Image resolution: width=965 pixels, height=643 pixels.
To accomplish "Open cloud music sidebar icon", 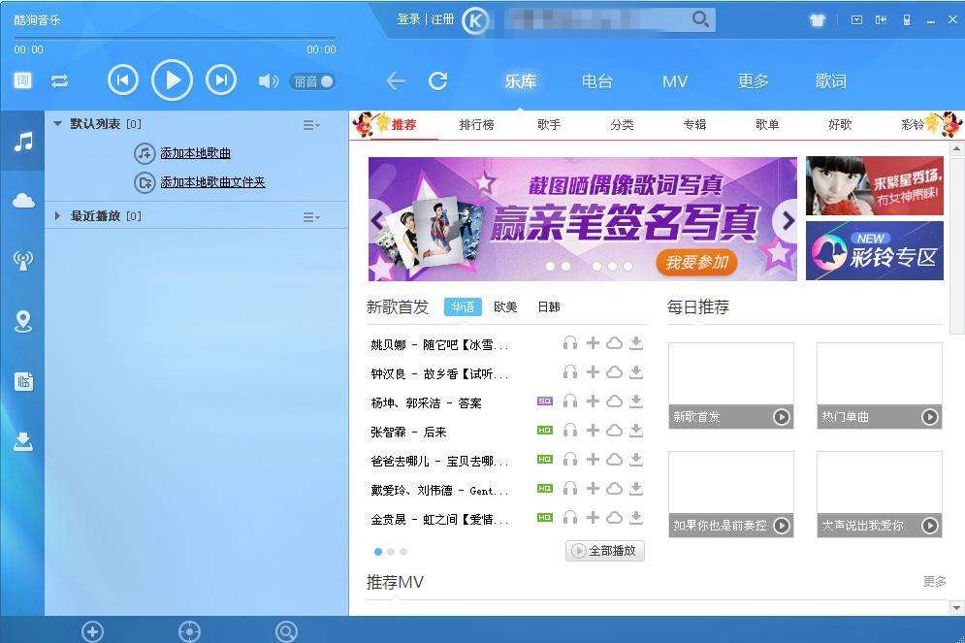I will pyautogui.click(x=23, y=201).
